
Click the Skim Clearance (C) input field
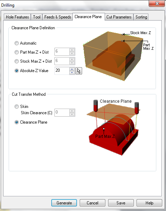[x=62, y=112]
